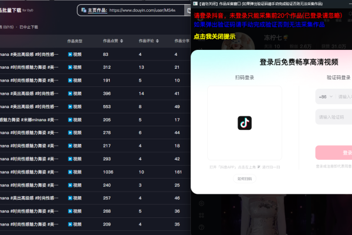Click the yellow 点击我关闭提示 text
The width and height of the screenshot is (352, 235).
pos(214,36)
